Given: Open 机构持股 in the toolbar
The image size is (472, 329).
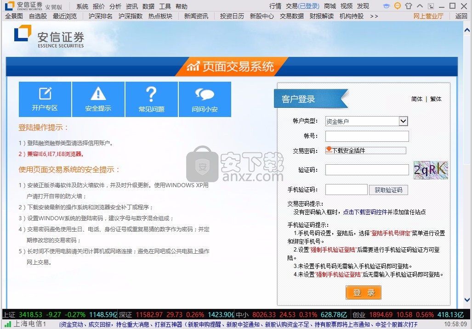Looking at the screenshot, I should pos(351,16).
